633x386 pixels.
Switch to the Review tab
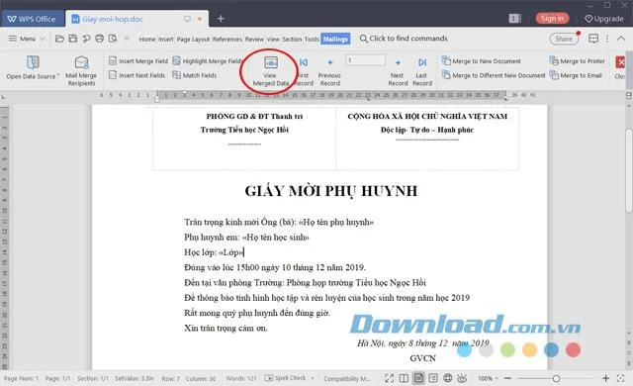click(254, 40)
